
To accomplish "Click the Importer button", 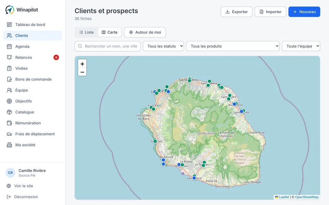I will (270, 12).
